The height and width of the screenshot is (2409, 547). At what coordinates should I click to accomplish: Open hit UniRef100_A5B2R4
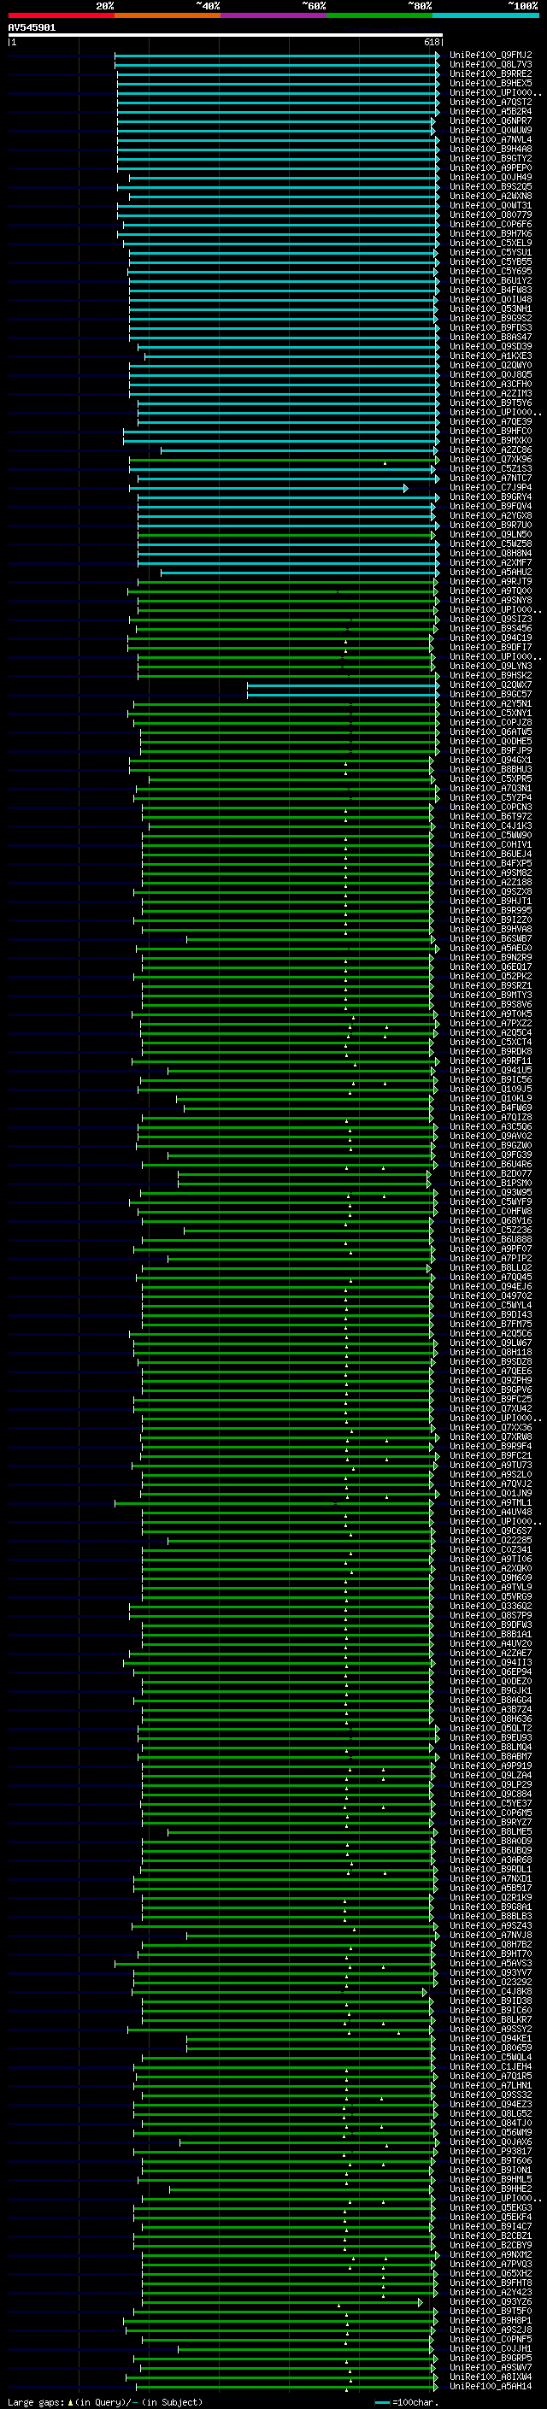pos(491,111)
